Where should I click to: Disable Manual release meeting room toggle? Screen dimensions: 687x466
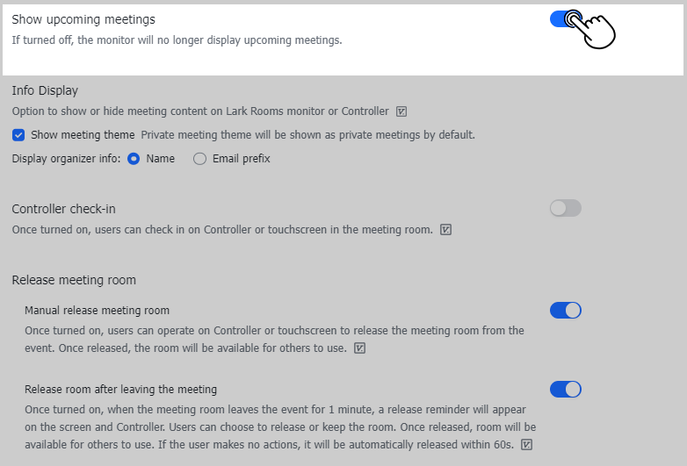click(x=565, y=310)
